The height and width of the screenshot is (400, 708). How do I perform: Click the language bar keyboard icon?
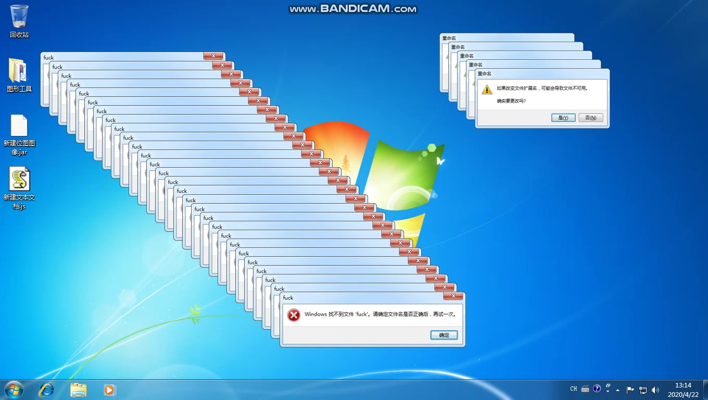[x=585, y=389]
